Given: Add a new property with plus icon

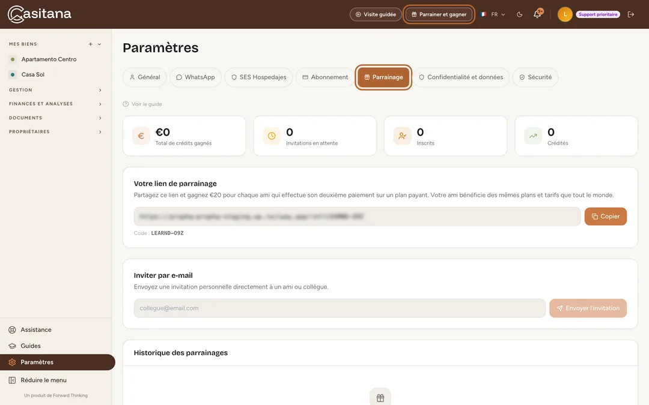Looking at the screenshot, I should pos(90,44).
